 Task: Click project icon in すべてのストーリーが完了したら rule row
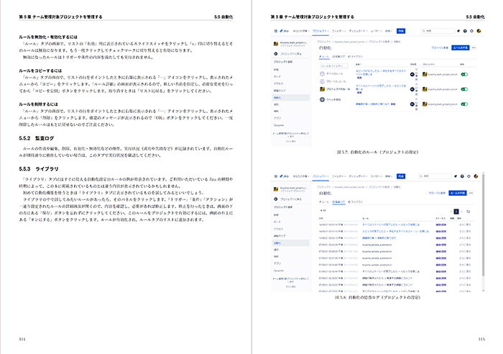coord(425,89)
